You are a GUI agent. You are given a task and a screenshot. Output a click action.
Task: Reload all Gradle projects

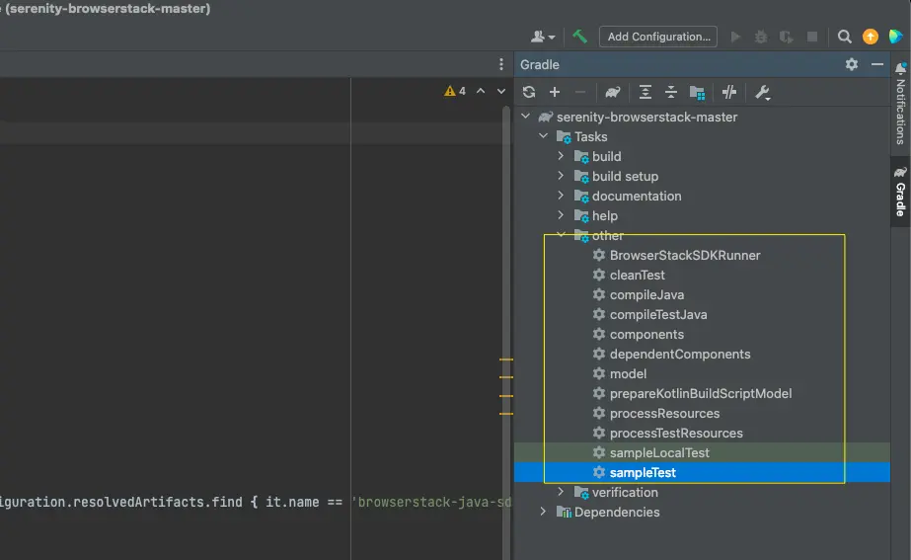click(x=529, y=92)
